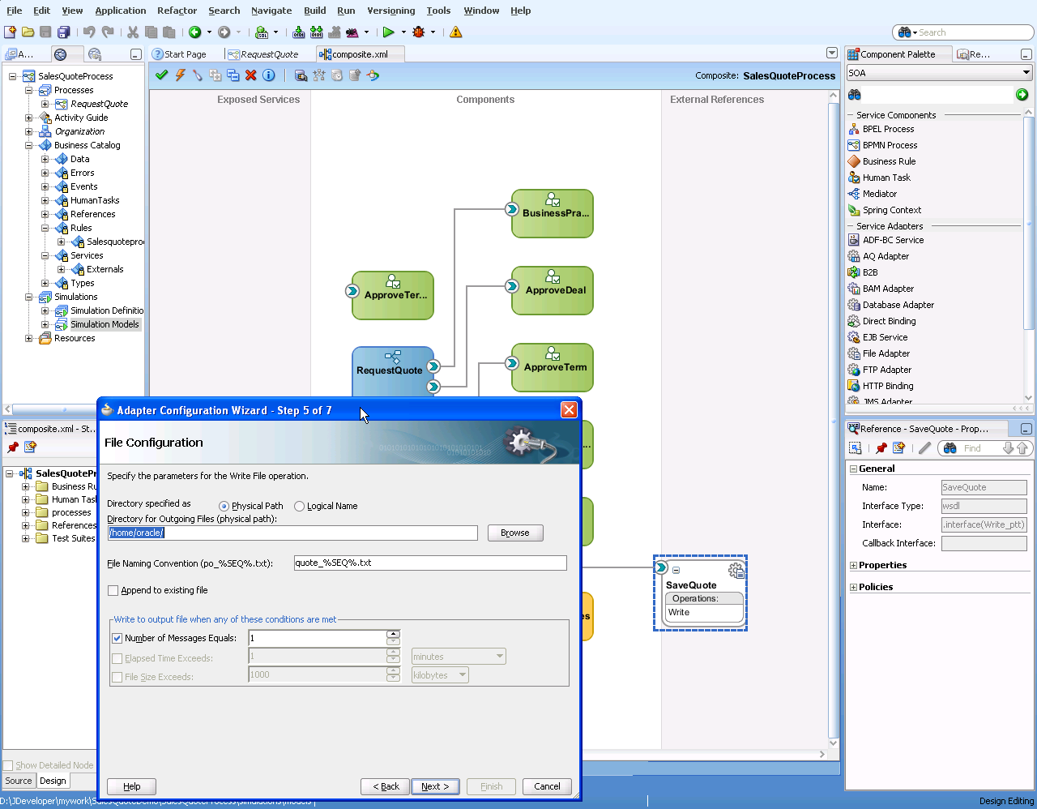Click the New gallery icon in main toolbar
The width and height of the screenshot is (1037, 809).
click(10, 32)
